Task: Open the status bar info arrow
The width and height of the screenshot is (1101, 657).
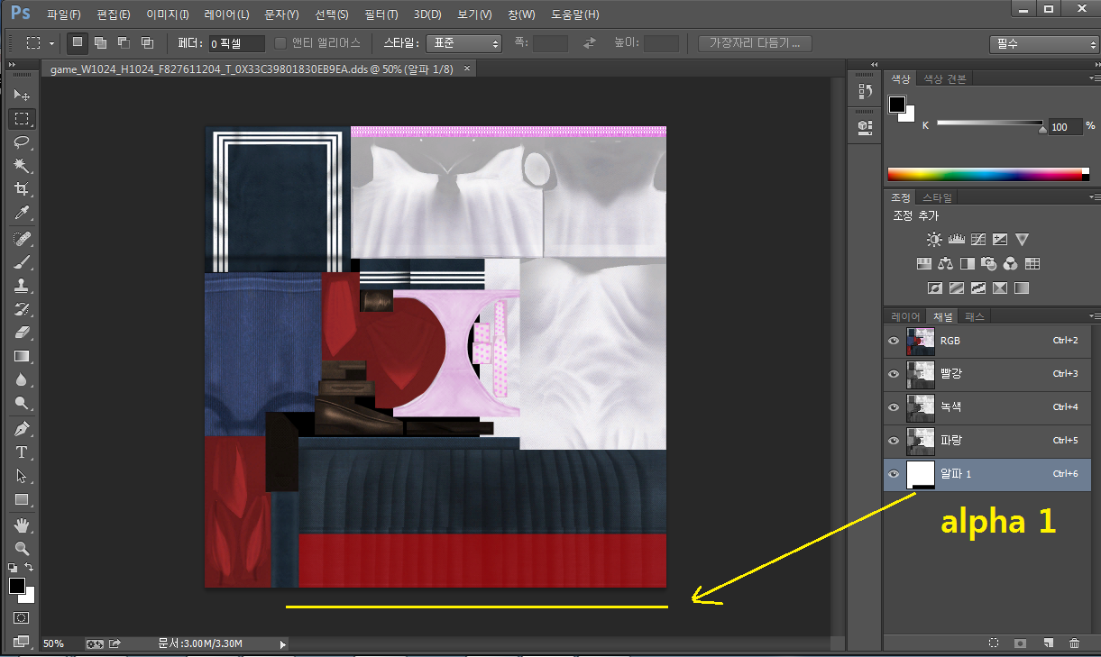Action: click(x=283, y=644)
